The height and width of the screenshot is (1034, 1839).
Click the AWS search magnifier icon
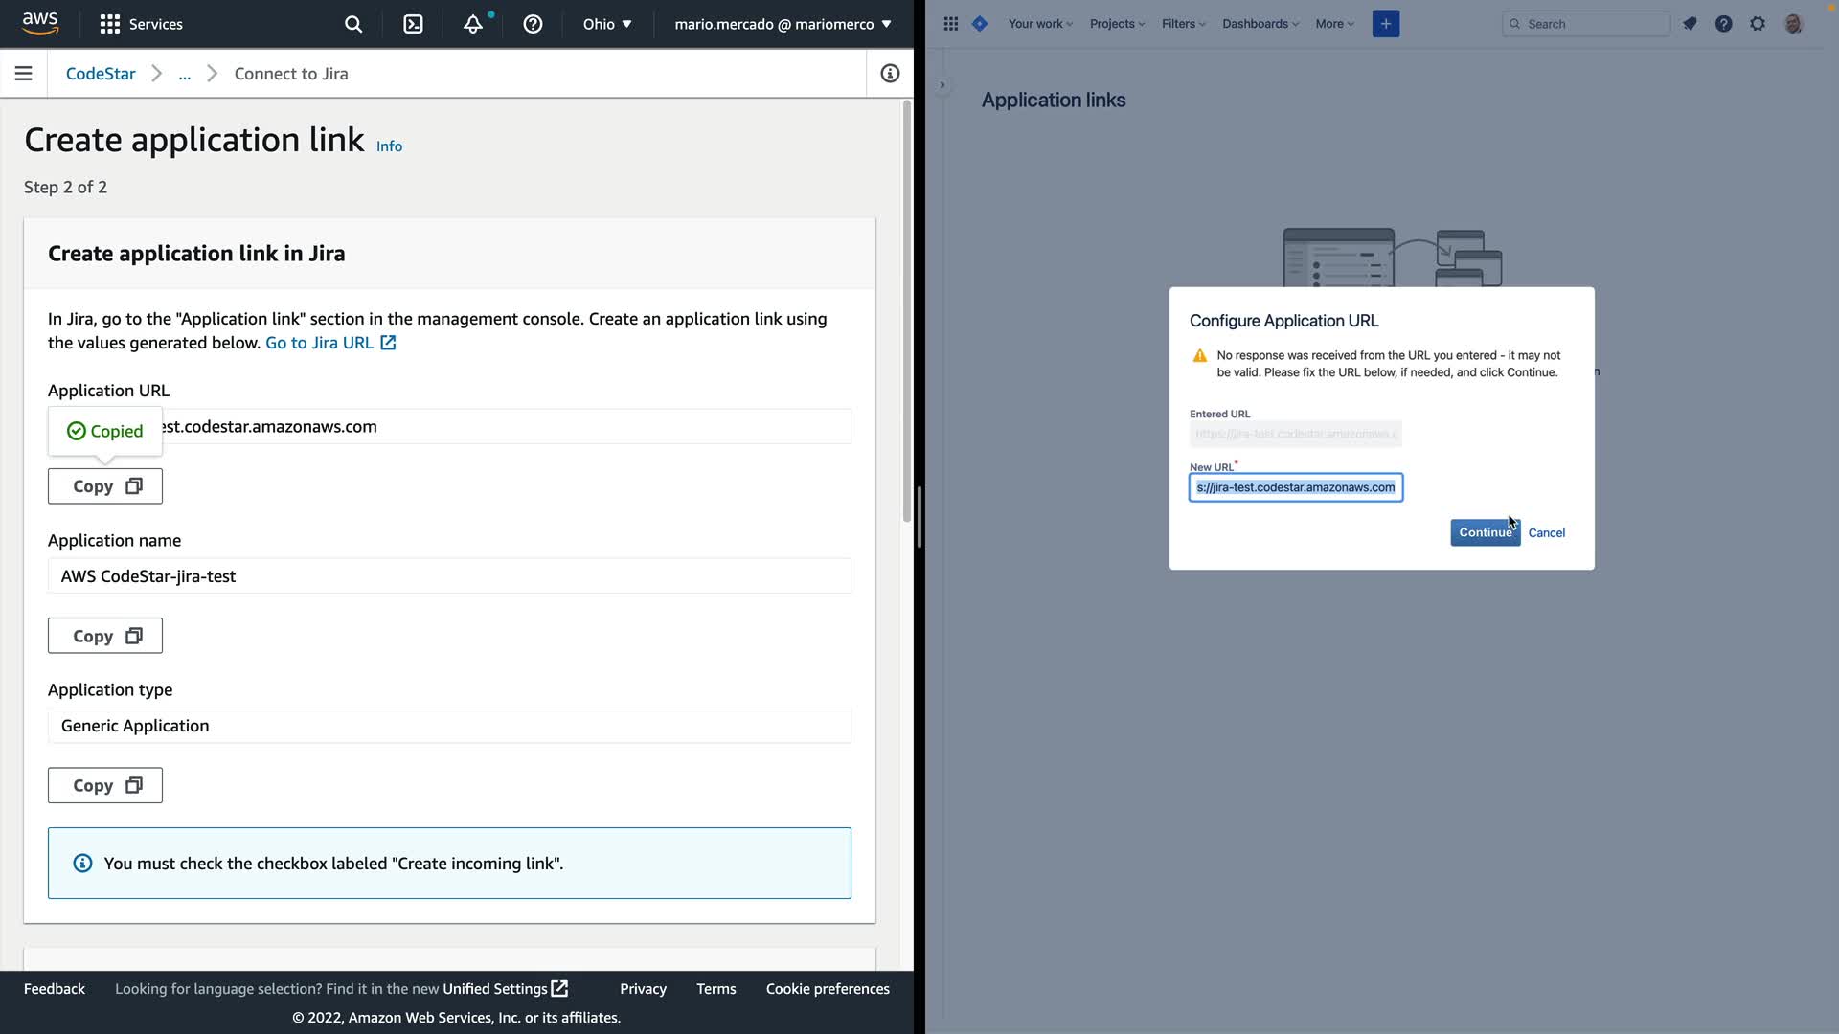[x=353, y=24]
